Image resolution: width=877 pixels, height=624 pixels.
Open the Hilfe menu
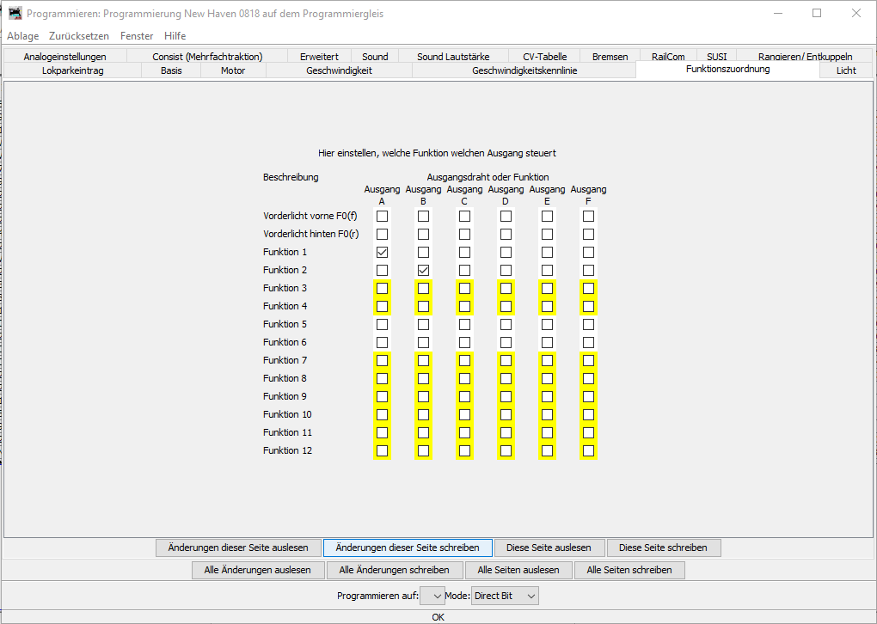pyautogui.click(x=175, y=36)
